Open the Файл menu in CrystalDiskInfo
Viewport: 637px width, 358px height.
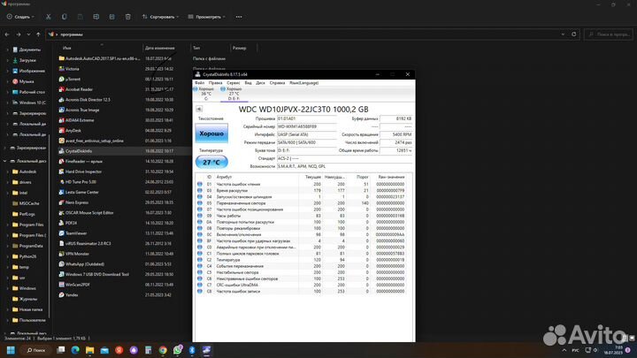(x=199, y=83)
